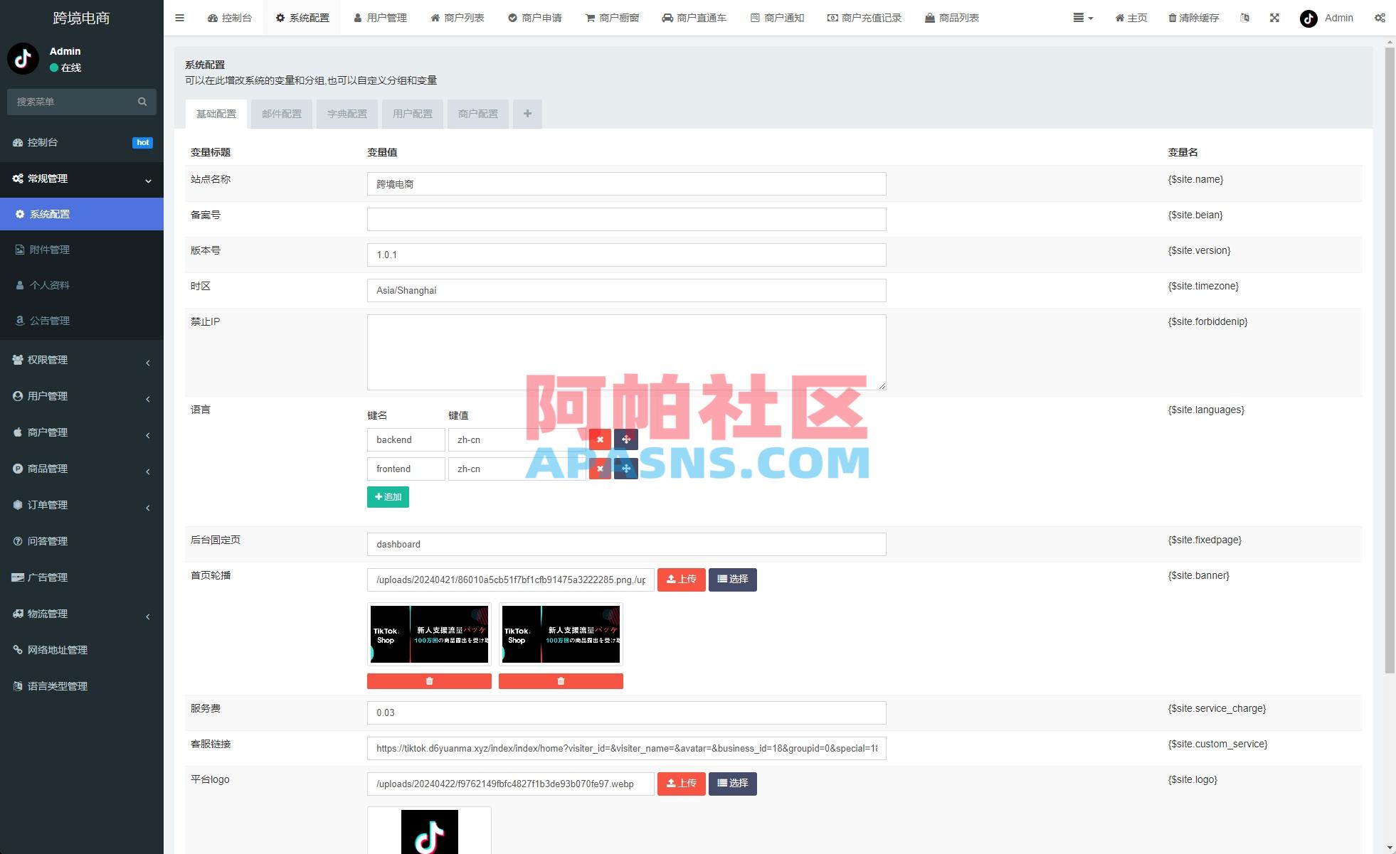Click 上传 to upload a platform logo
Image resolution: width=1396 pixels, height=854 pixels.
click(x=681, y=783)
